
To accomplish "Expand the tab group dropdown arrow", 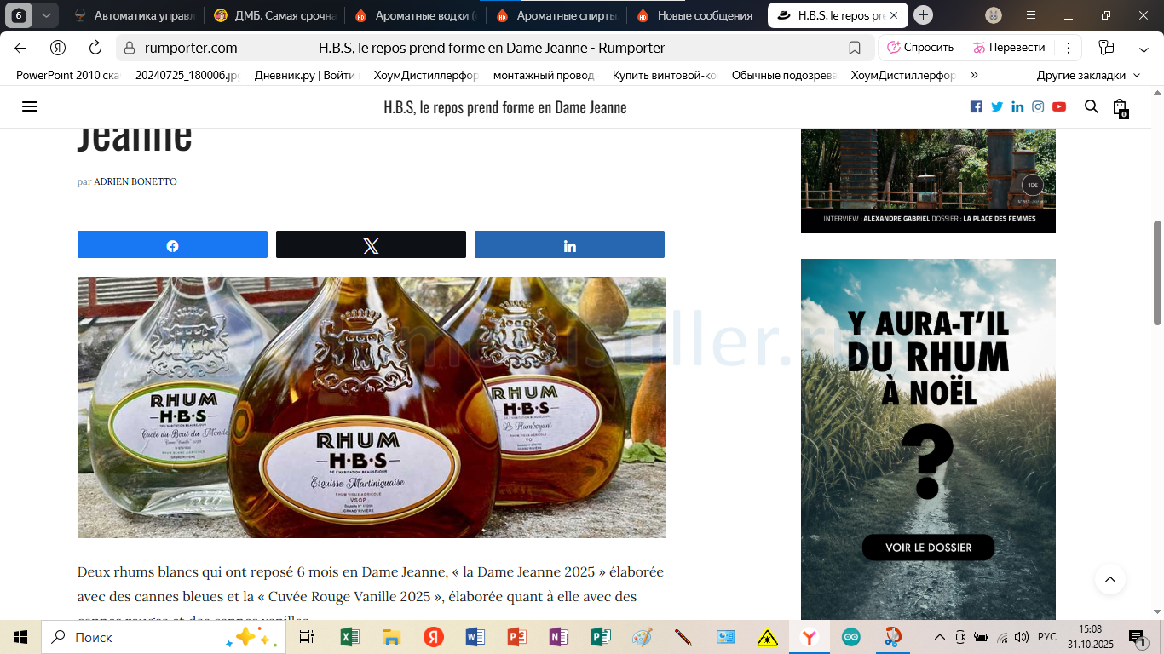I will point(46,15).
